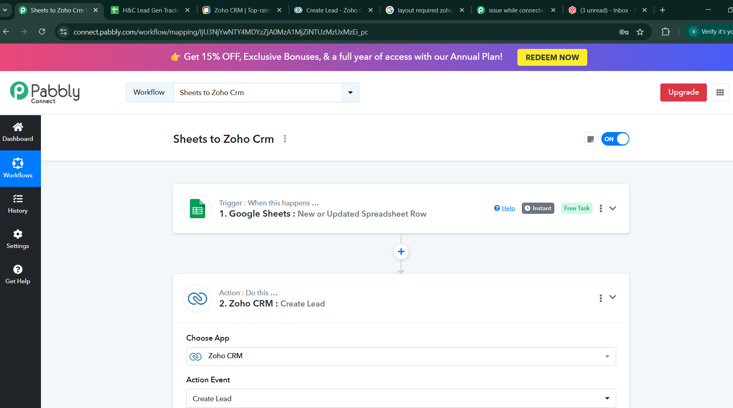
Task: Open the apps grid icon
Action: tap(720, 93)
